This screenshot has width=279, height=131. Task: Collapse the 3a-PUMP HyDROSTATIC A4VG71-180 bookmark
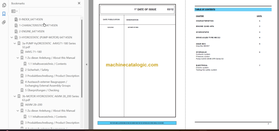(15, 43)
